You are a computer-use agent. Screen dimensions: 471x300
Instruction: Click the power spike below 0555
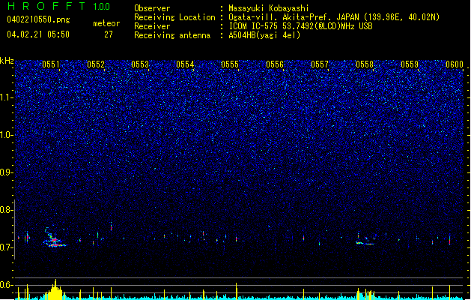coord(237,291)
